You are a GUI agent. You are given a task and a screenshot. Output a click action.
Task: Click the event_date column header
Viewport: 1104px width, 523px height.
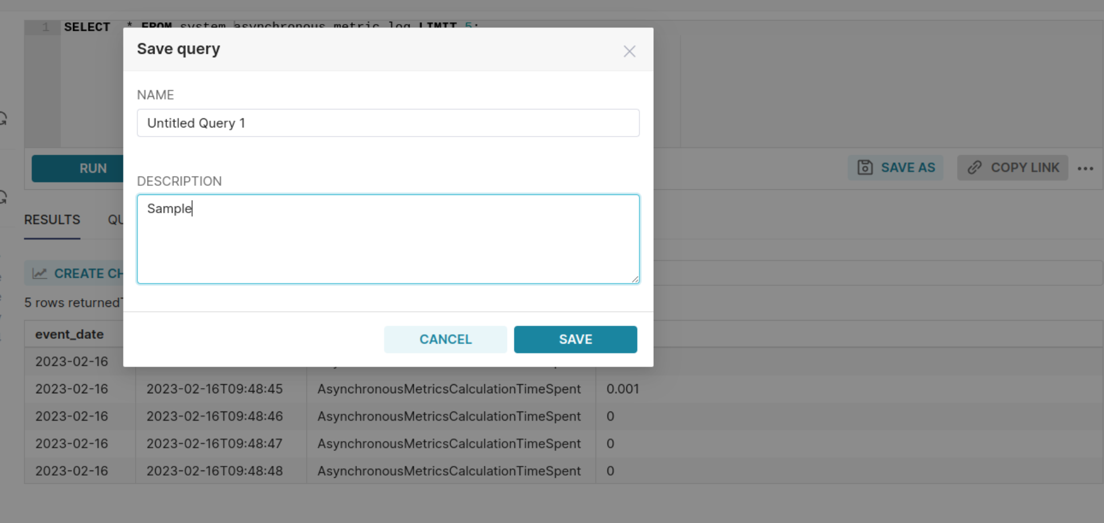[x=69, y=334]
